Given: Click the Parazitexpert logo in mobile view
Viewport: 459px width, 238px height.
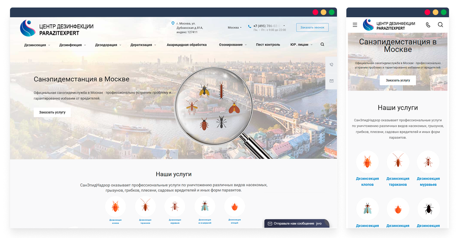Looking at the screenshot, I should tap(389, 25).
